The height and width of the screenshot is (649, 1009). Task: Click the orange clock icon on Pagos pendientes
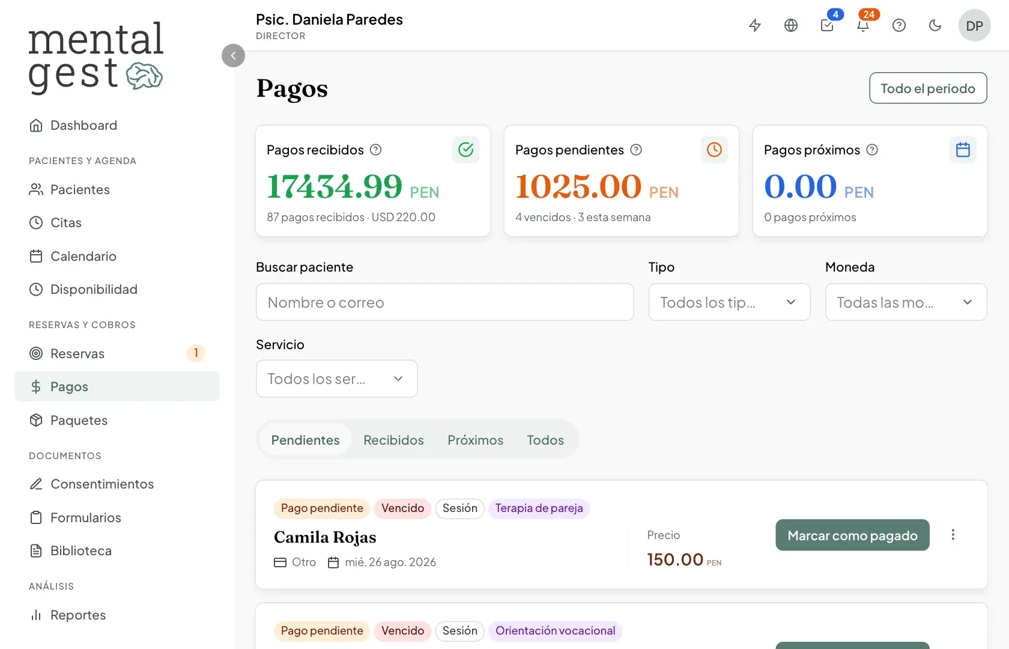[714, 150]
